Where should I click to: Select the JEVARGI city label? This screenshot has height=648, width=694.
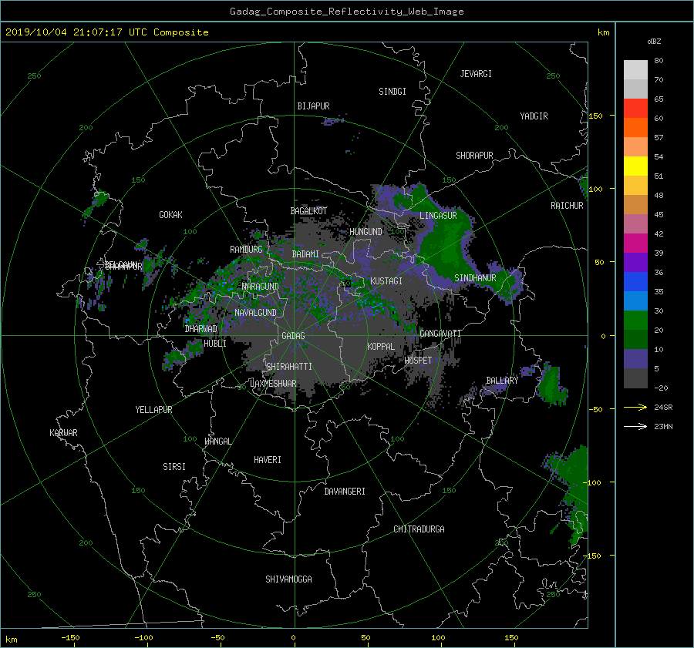476,74
